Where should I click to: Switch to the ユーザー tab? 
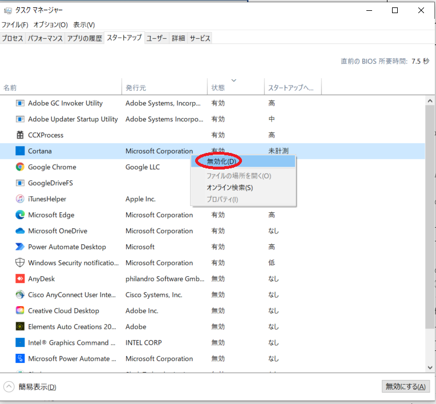[156, 38]
